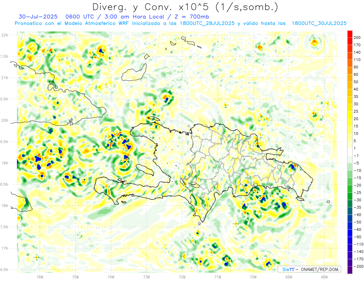Click the red swatch atop the color scale
The width and height of the screenshot is (364, 281).
350,34
